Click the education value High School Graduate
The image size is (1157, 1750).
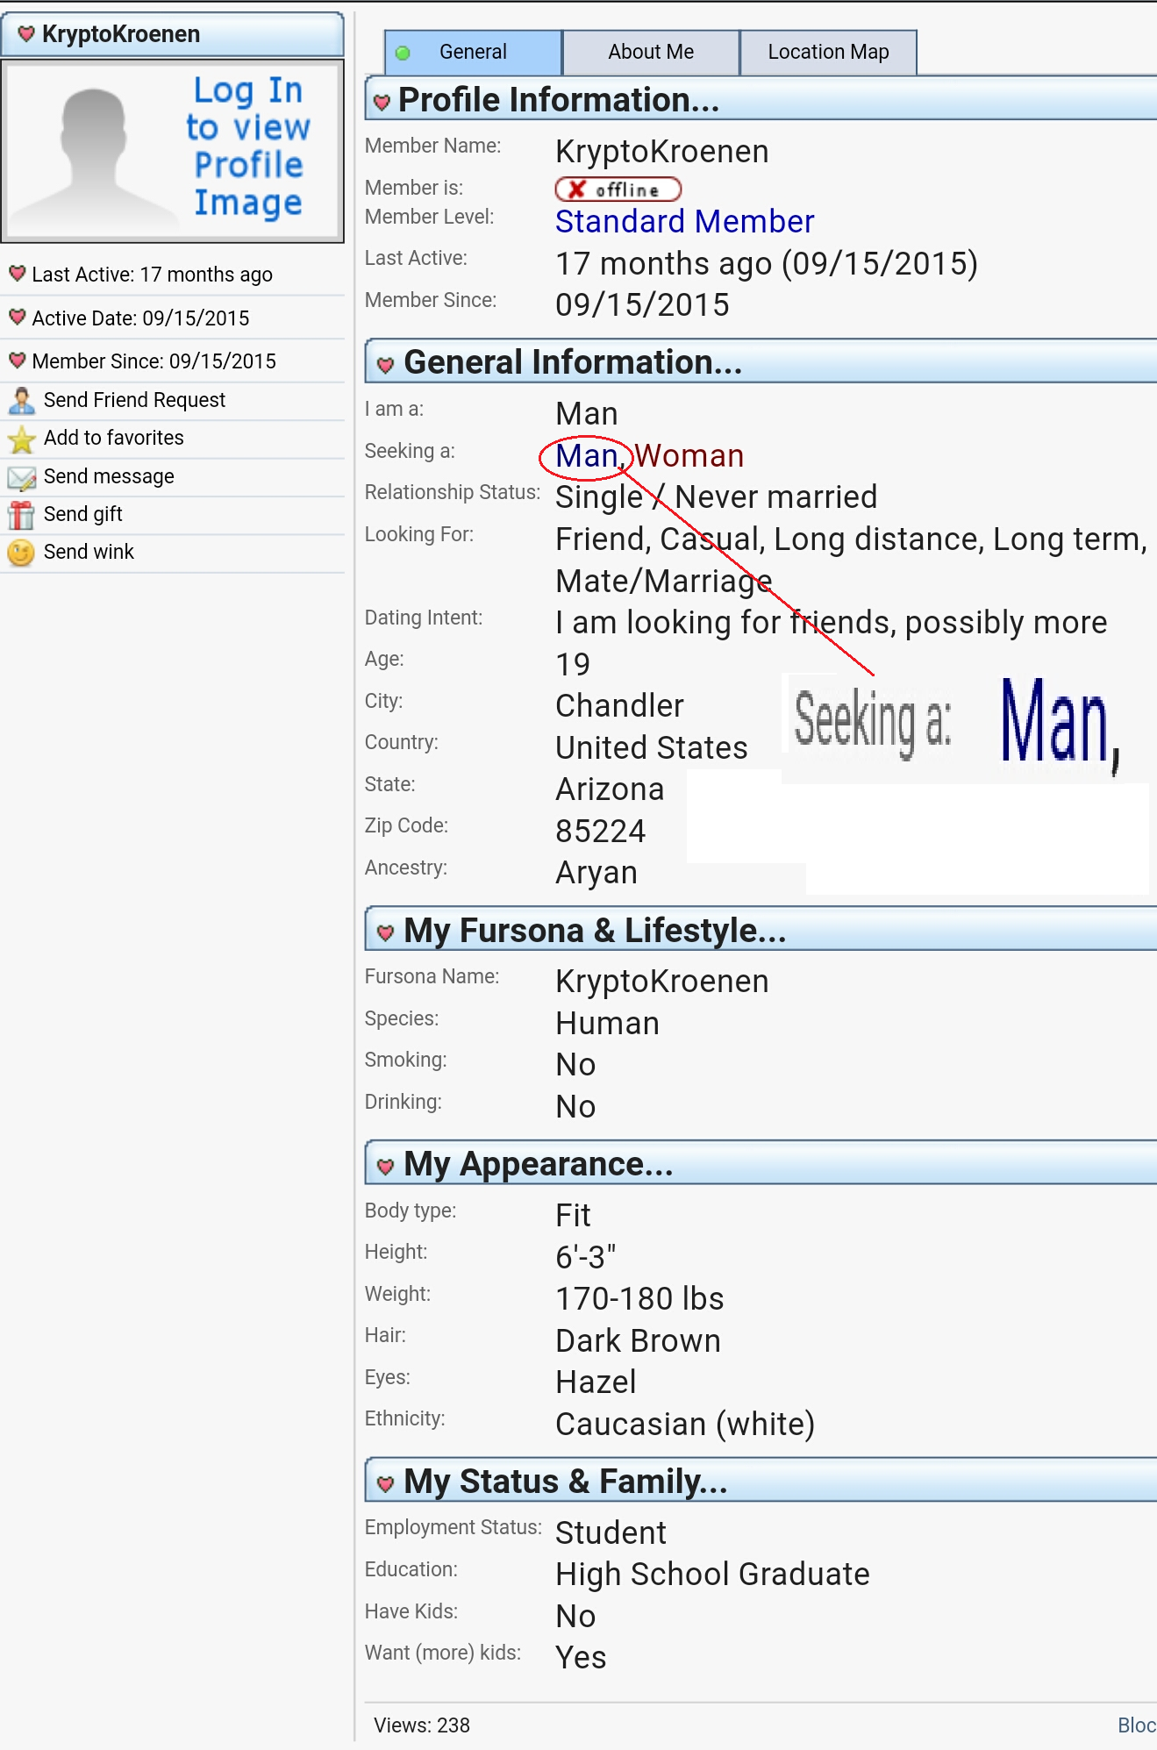(x=713, y=1575)
